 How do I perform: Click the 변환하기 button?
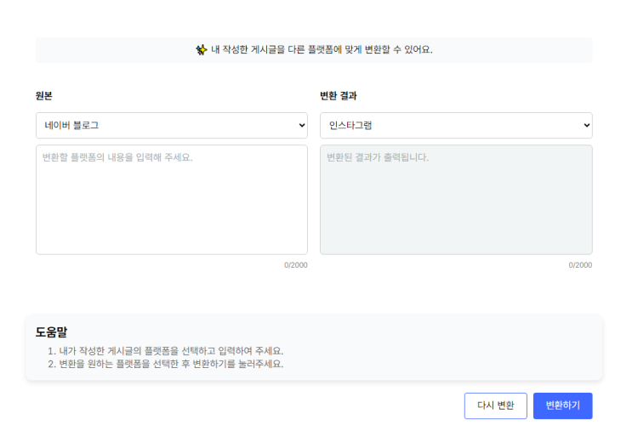point(562,405)
